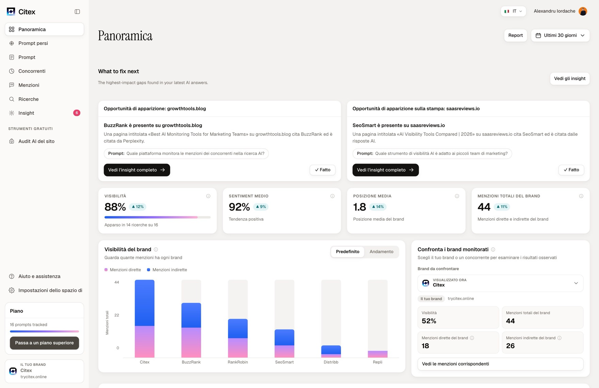
Task: Click the calendar icon in date range selector
Action: click(538, 35)
